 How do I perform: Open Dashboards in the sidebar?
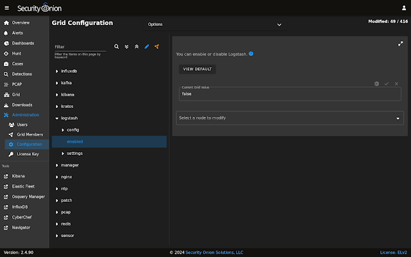coord(24,43)
